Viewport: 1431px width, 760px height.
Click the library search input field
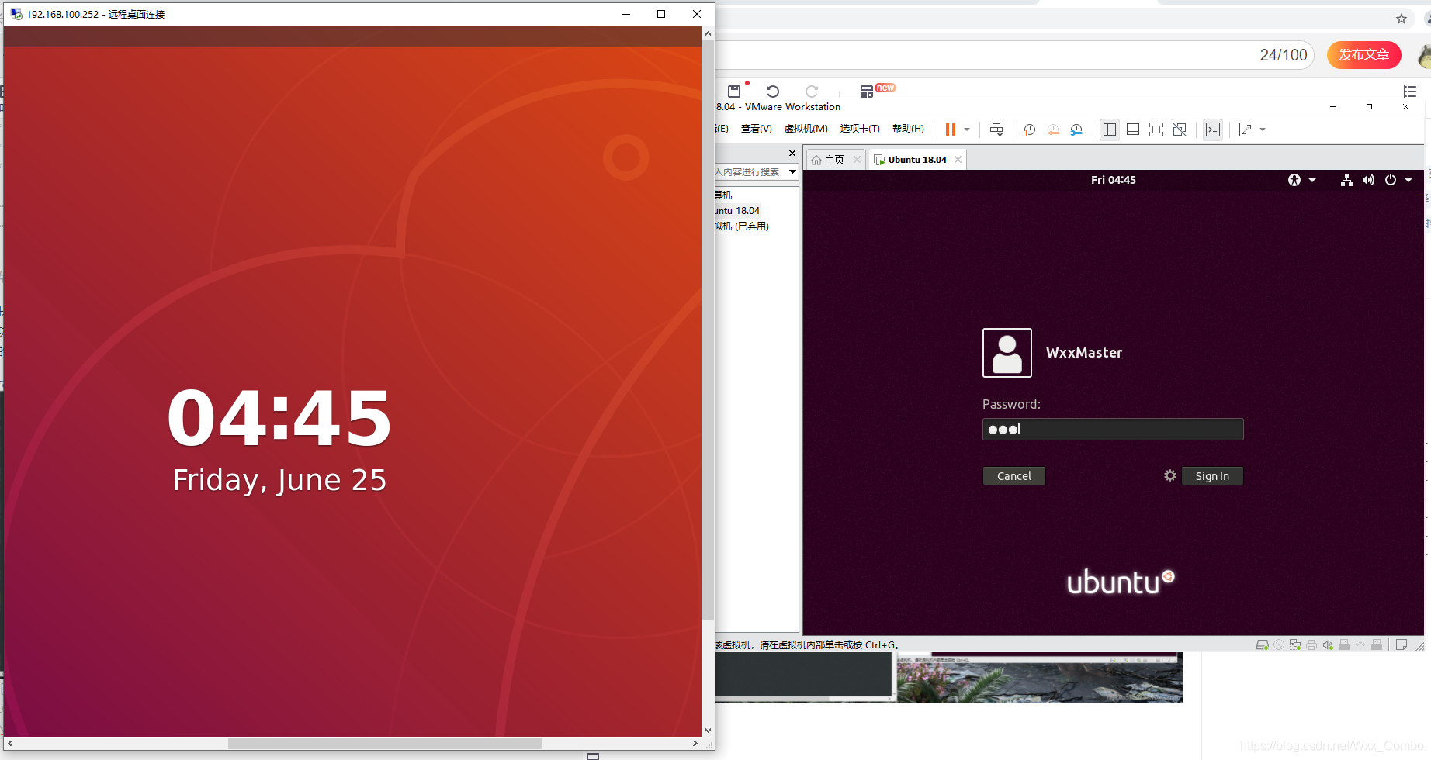click(x=750, y=172)
